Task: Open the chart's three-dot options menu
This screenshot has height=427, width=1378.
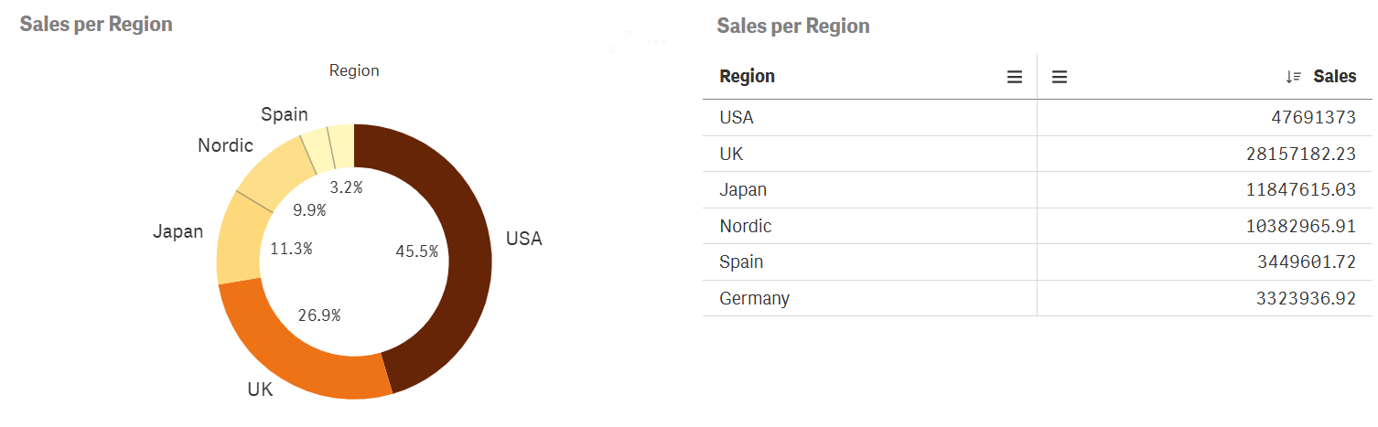Action: [656, 41]
